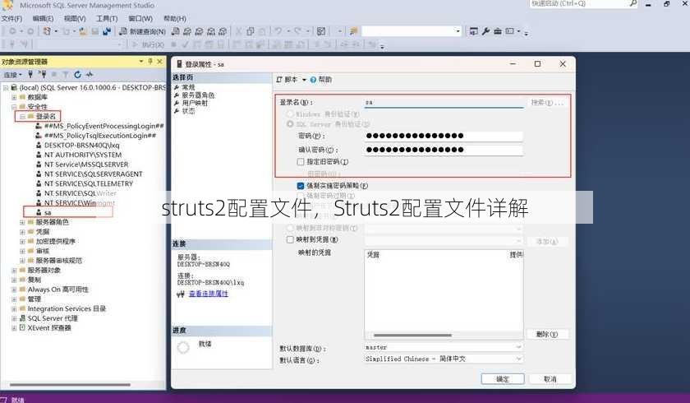
Task: Click the connect plug icon in Object Explorer
Action: coord(30,75)
